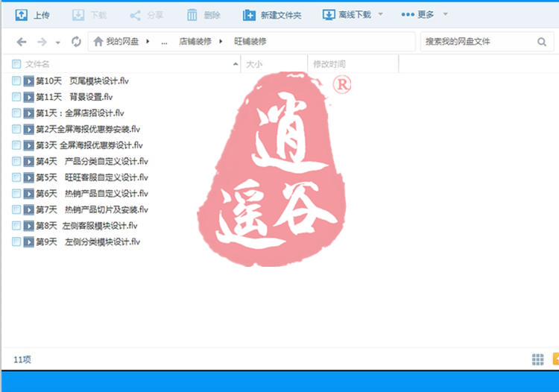Check the box for 第4天 产品分类自定义设计.flv

(16, 161)
